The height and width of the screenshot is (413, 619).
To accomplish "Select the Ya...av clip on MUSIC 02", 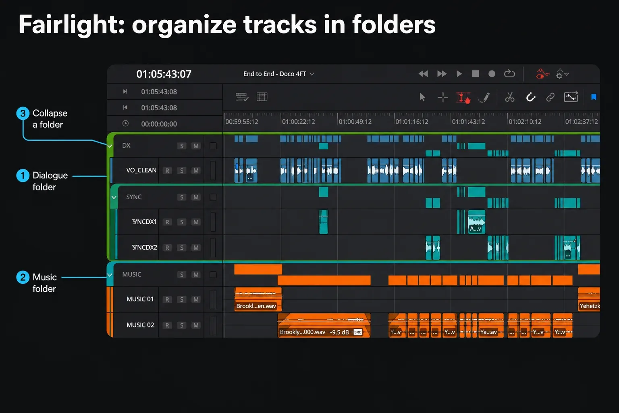I will (490, 325).
